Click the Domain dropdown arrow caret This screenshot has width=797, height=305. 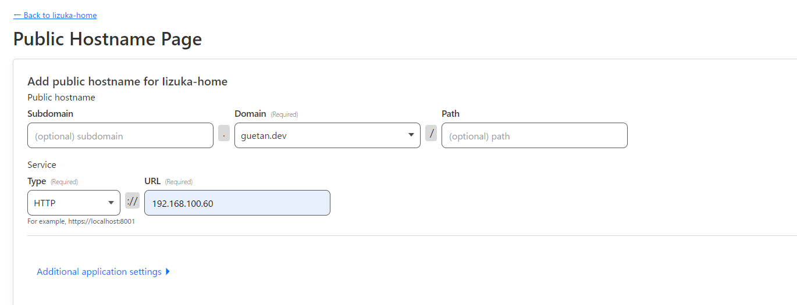click(411, 135)
